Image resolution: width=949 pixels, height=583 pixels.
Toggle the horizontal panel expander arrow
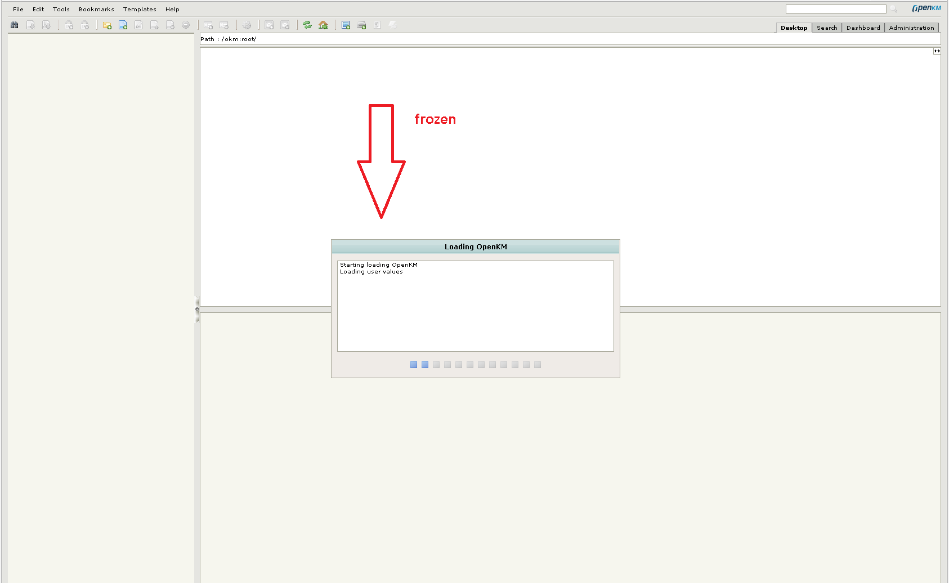(x=937, y=51)
